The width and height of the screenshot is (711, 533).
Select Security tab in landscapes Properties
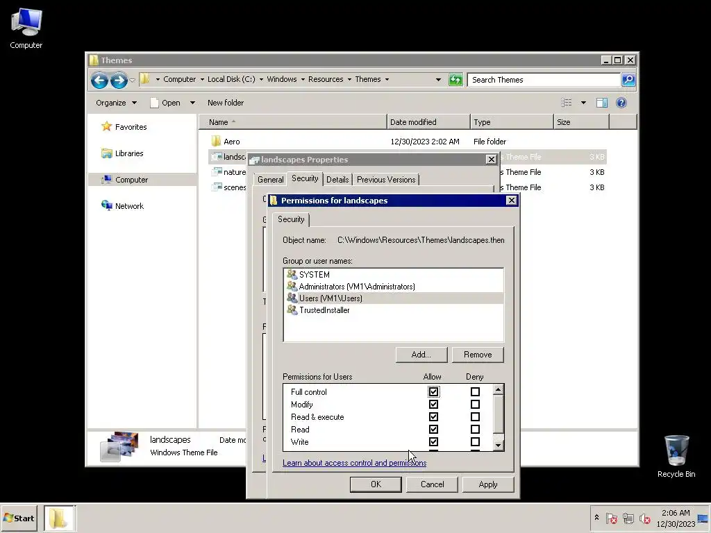[x=305, y=178]
